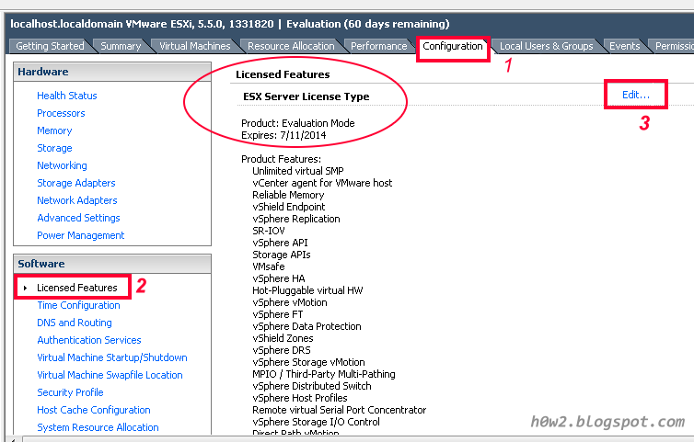Viewport: 694px width, 442px height.
Task: Open Advanced Settings under Hardware
Action: [78, 218]
